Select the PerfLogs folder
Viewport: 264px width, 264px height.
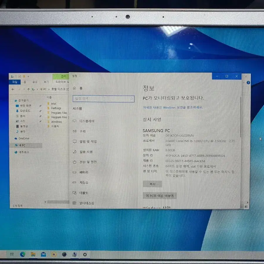[54, 108]
